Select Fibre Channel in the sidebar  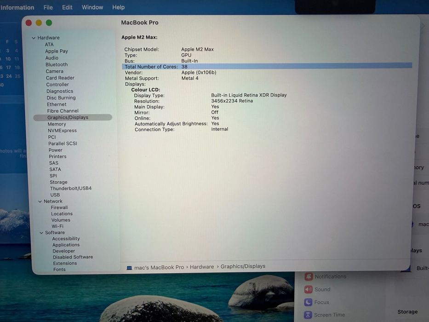pos(63,111)
